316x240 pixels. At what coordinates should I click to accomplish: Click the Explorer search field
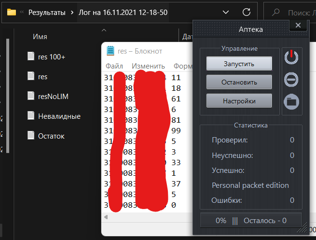click(290, 13)
